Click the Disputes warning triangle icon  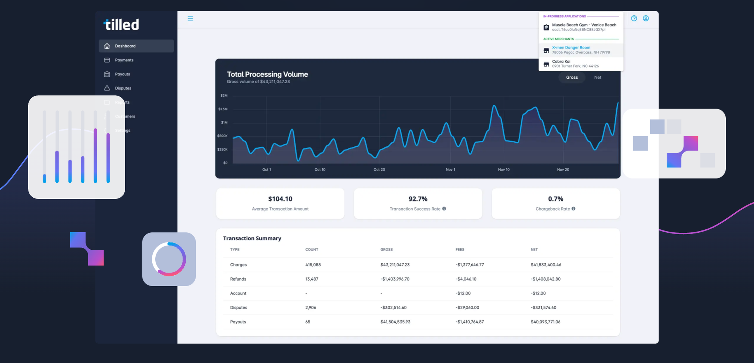point(107,88)
